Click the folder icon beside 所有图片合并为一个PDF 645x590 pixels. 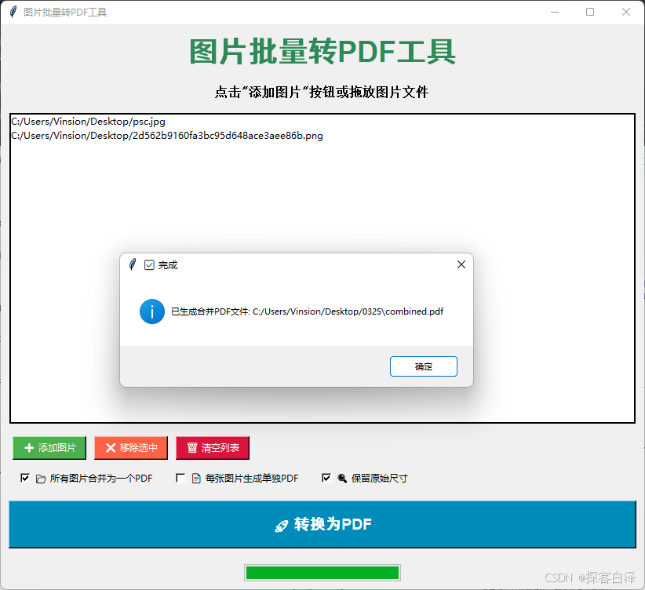41,479
